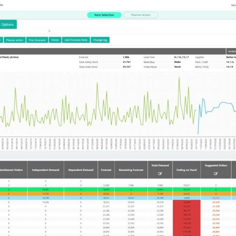The height and width of the screenshot is (236, 236).
Task: Click the Ending on Hand column header
Action: [186, 170]
